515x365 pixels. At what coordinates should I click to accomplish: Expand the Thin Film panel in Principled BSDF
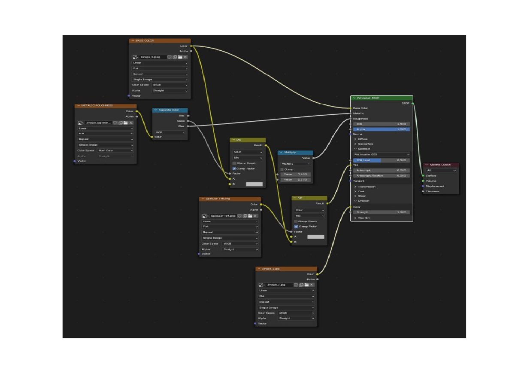(x=355, y=218)
